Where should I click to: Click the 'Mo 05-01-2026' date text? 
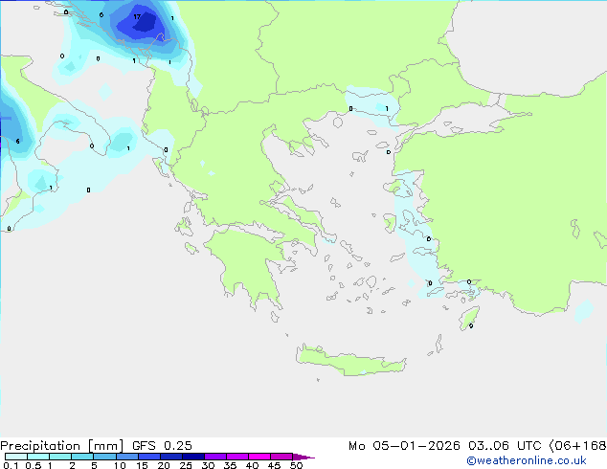404,446
